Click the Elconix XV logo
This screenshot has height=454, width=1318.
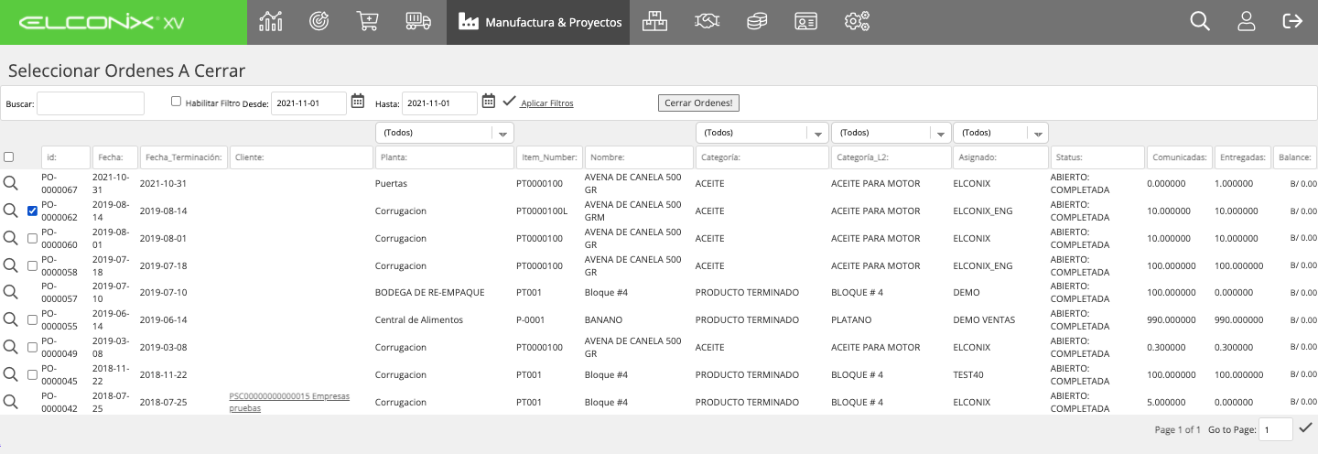(x=101, y=22)
